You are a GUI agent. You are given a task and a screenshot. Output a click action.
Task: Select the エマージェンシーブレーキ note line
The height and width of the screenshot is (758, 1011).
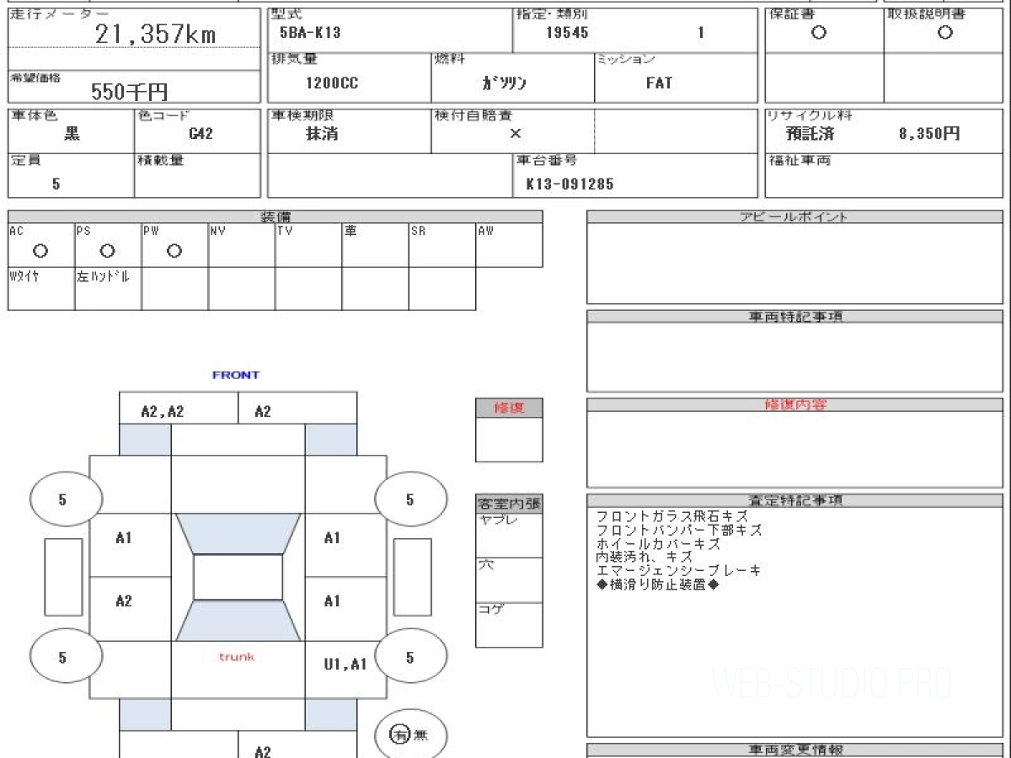(x=678, y=571)
